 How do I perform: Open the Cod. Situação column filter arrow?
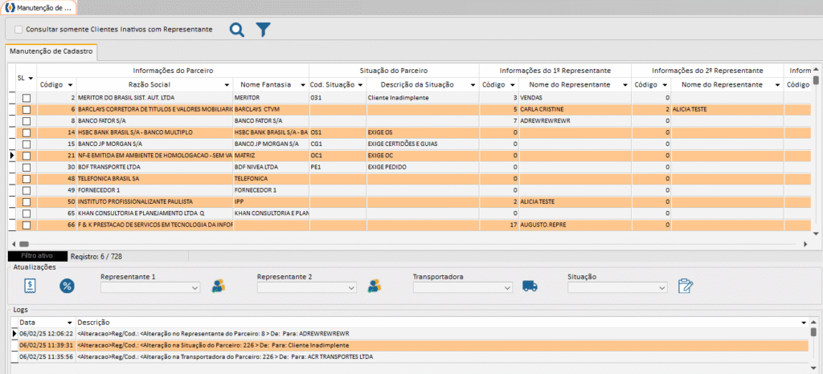coord(361,85)
